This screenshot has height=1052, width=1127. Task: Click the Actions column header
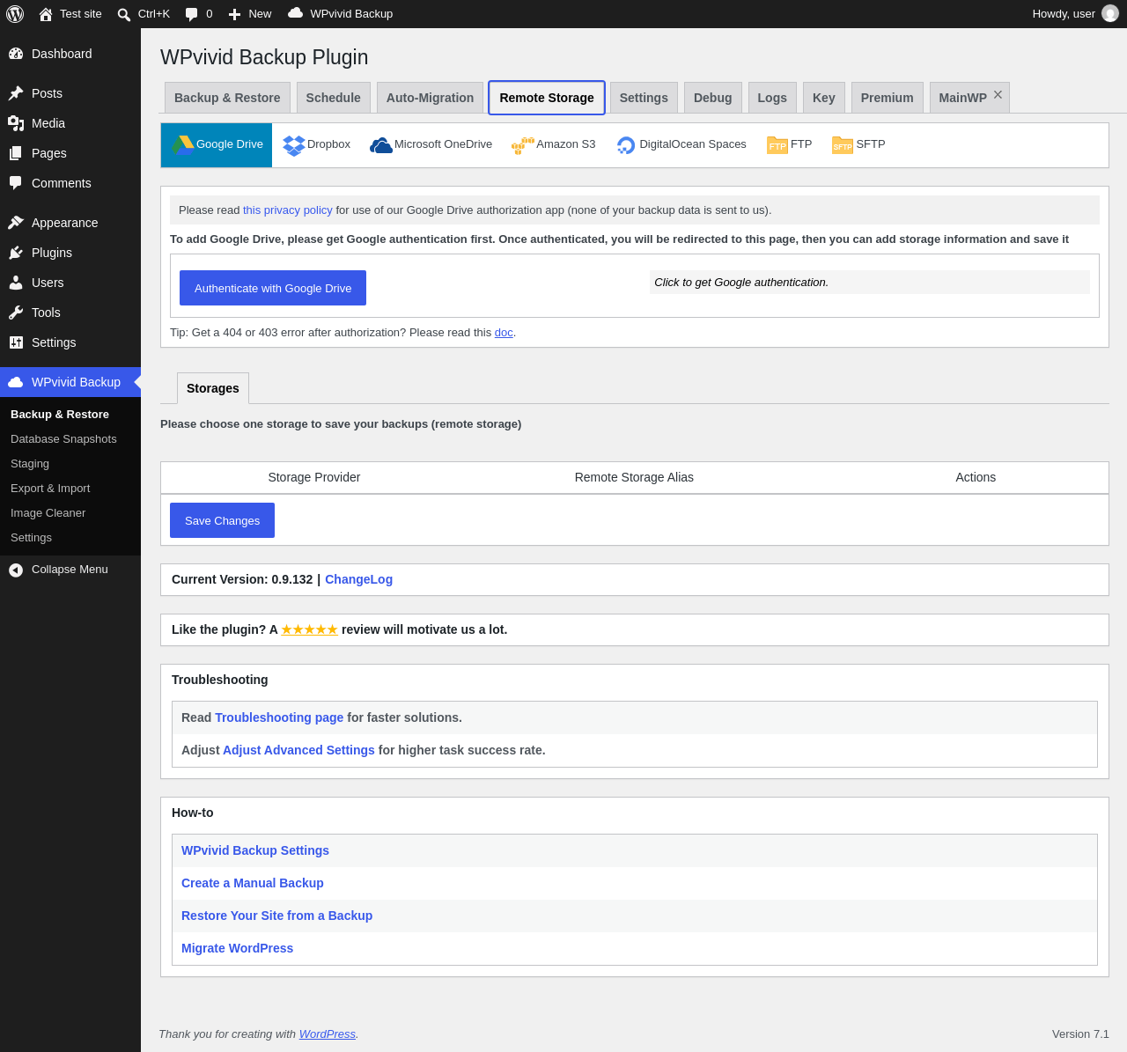(976, 477)
